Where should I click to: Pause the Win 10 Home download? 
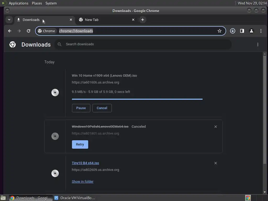[81, 108]
